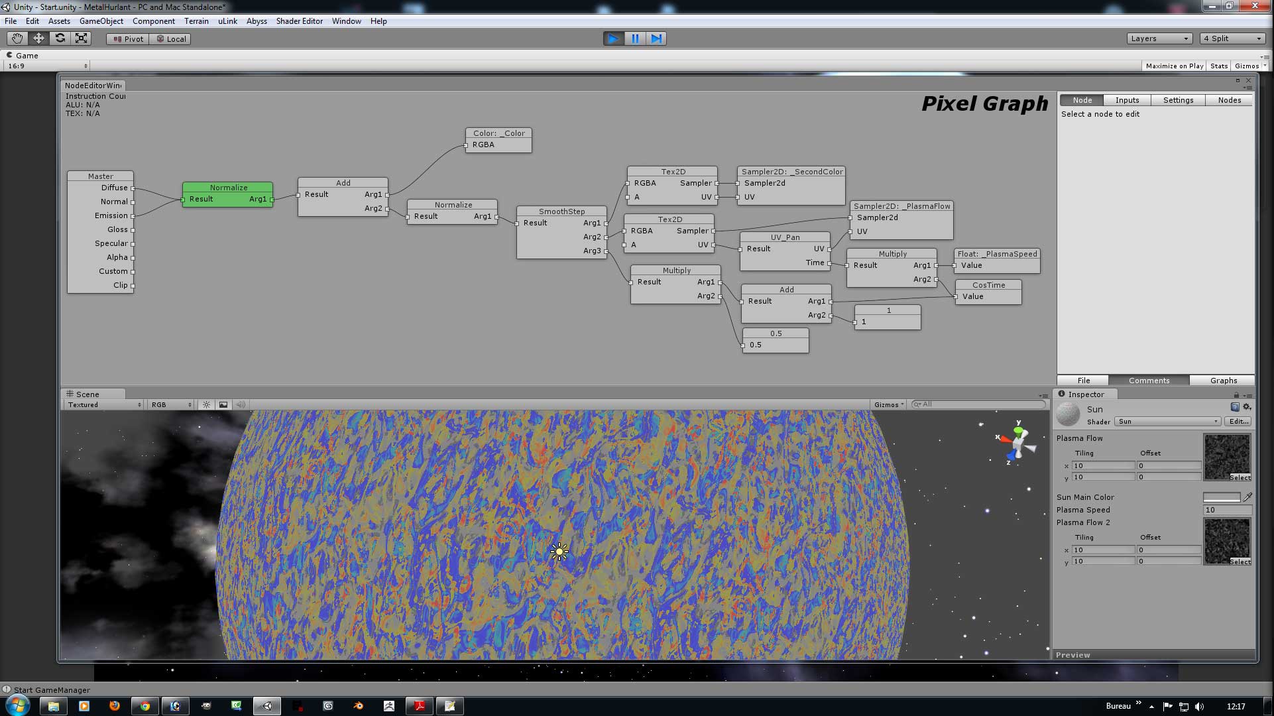1274x716 pixels.
Task: Toggle scene audio with the speaker icon
Action: [241, 404]
